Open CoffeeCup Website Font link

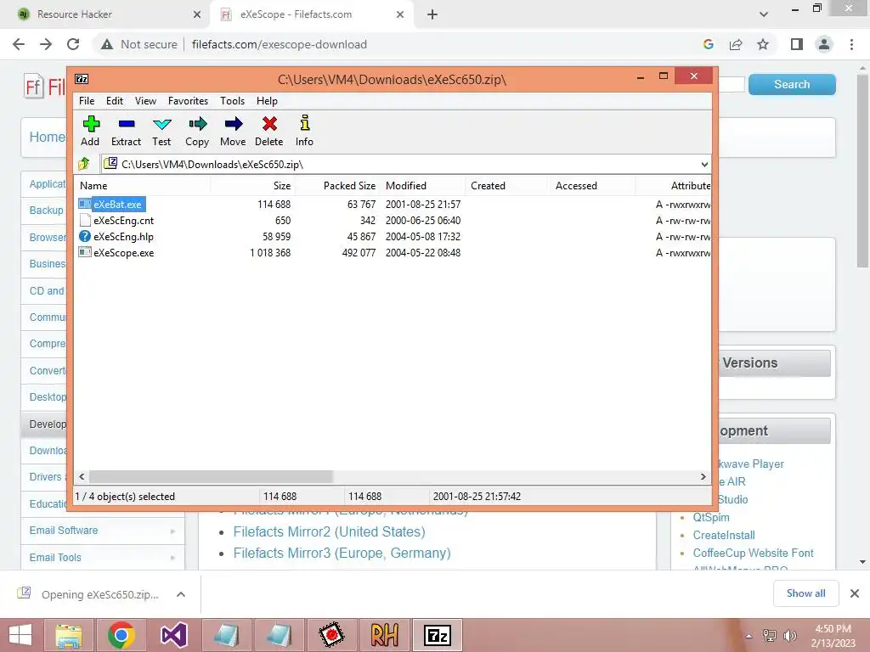[753, 553]
